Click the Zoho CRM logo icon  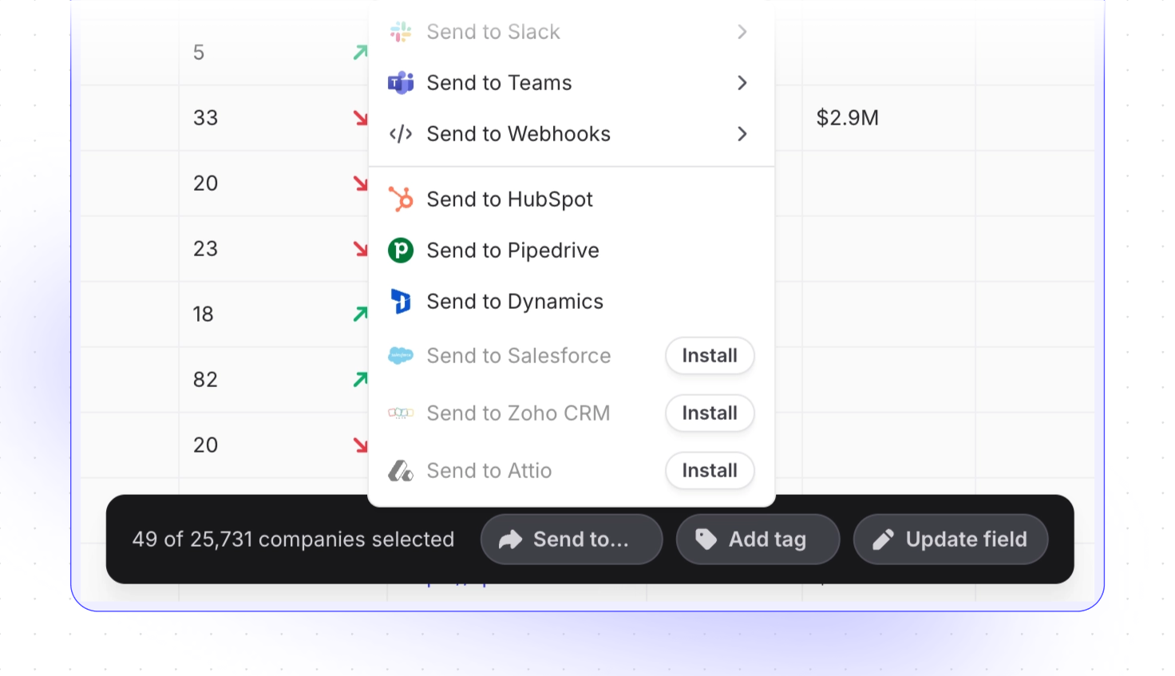point(401,413)
